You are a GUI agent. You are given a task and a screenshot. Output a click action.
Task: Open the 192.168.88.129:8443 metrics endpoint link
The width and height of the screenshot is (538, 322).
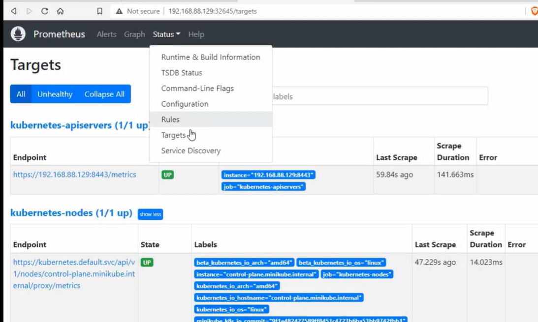74,175
